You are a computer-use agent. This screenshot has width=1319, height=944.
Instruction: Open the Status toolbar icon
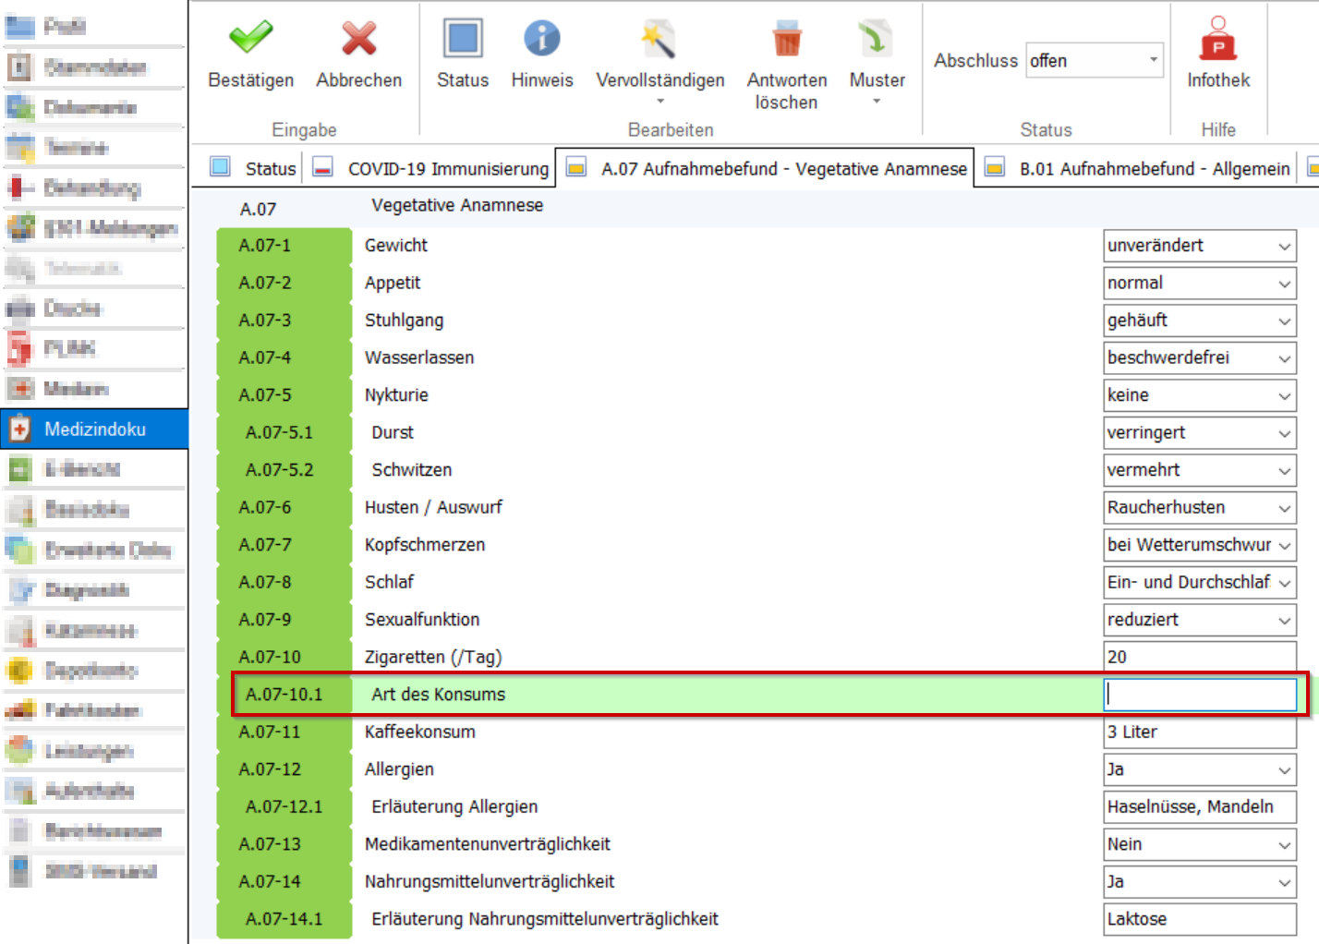pos(463,39)
